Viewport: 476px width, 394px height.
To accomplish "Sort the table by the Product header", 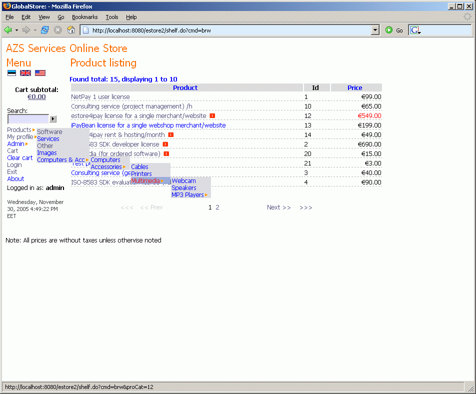I will tap(185, 87).
